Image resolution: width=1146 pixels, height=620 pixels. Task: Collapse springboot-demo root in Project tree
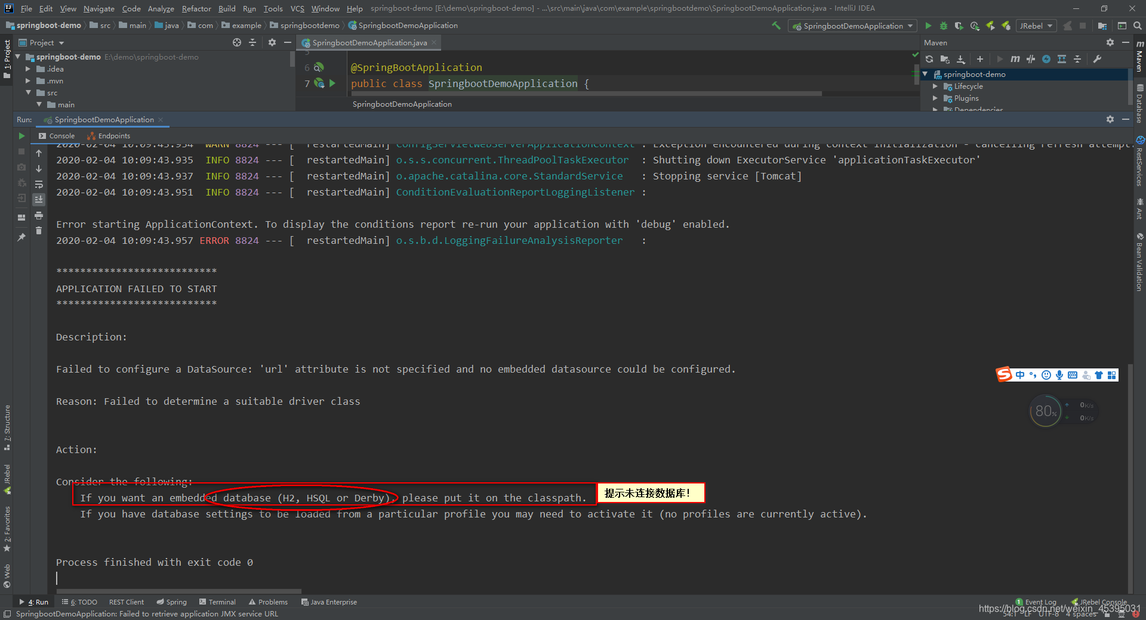(18, 57)
